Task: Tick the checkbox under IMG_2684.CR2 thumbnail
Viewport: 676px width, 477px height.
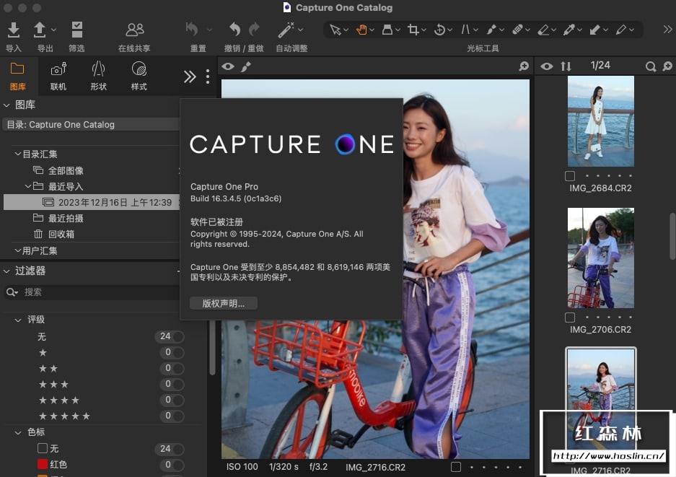Action: coord(570,176)
